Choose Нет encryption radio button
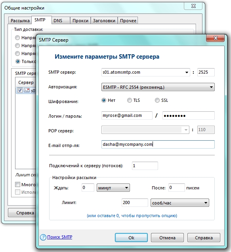The image size is (231, 252). (104, 101)
